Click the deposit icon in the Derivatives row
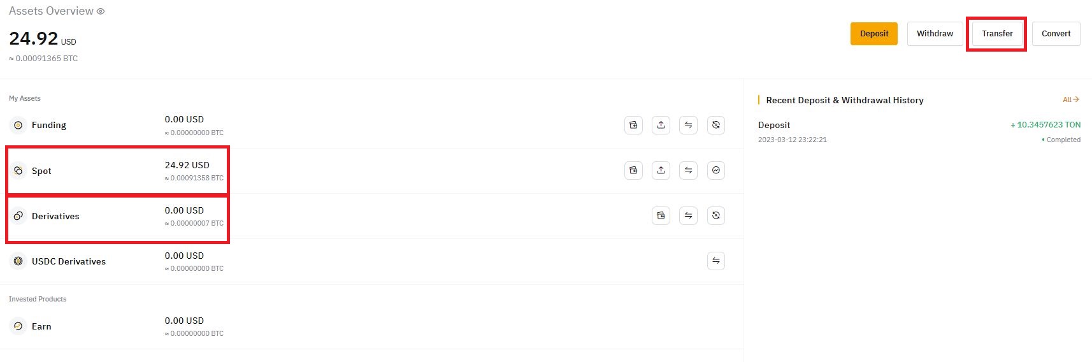 661,215
